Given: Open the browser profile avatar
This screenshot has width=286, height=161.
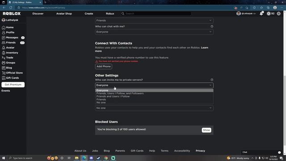Looking at the screenshot, I should click(x=275, y=8).
